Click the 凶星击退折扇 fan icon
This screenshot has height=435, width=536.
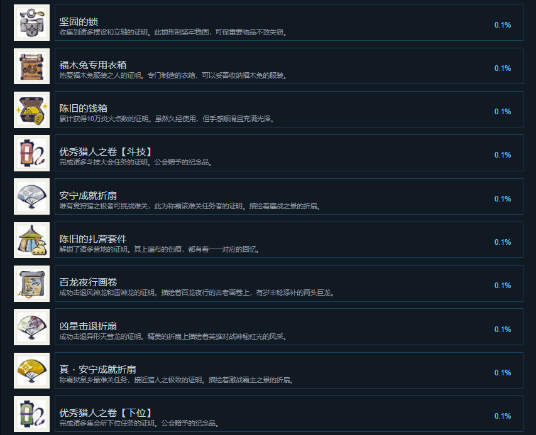[x=32, y=327]
